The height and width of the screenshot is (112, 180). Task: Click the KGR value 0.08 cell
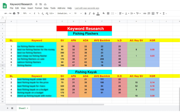pos(152,50)
